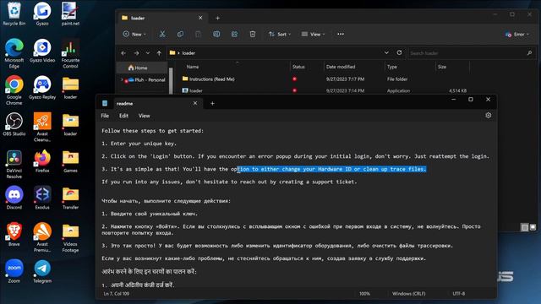This screenshot has width=541, height=304.
Task: Expand recent locations arrow in File Explorer
Action: pyautogui.click(x=148, y=53)
